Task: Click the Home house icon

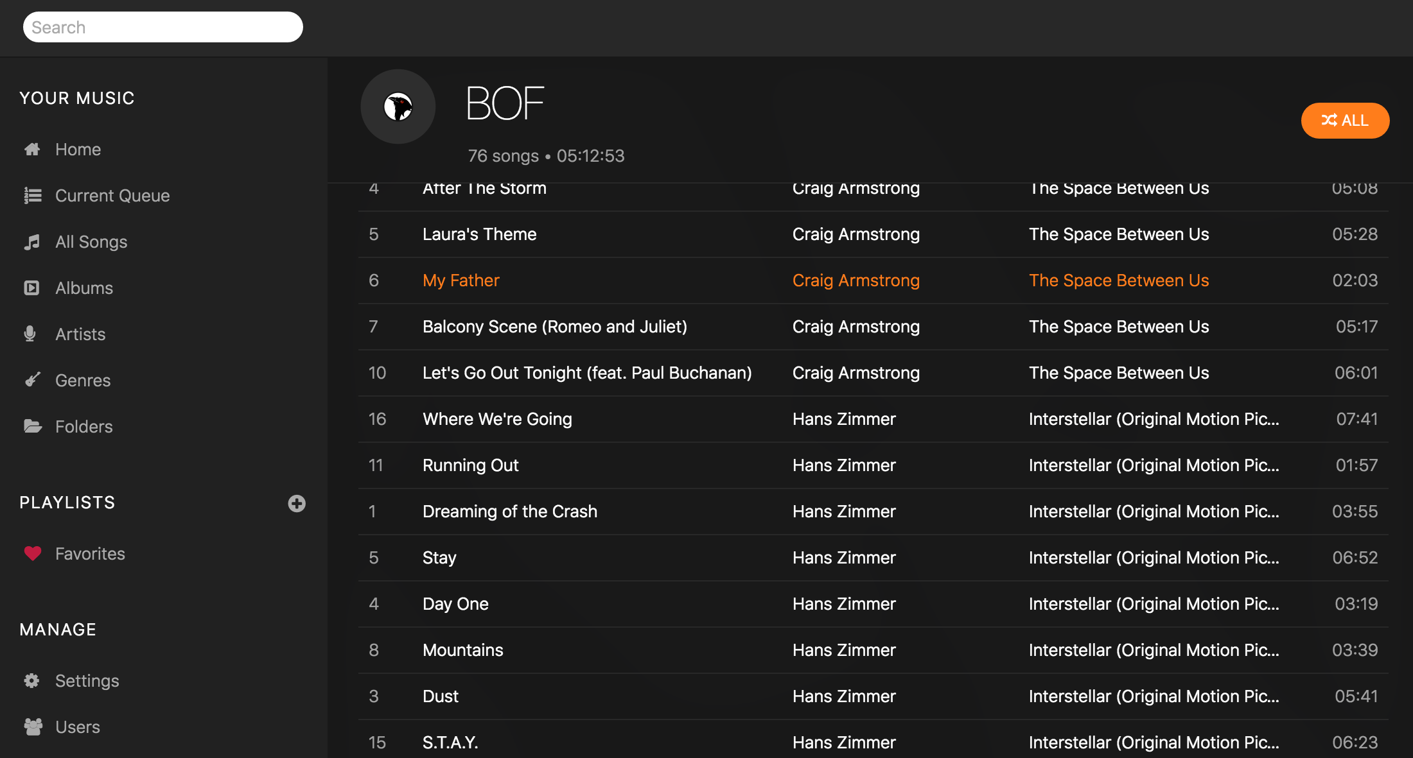Action: (32, 150)
